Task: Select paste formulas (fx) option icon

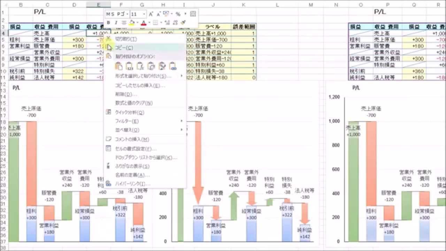Action: coord(140,66)
